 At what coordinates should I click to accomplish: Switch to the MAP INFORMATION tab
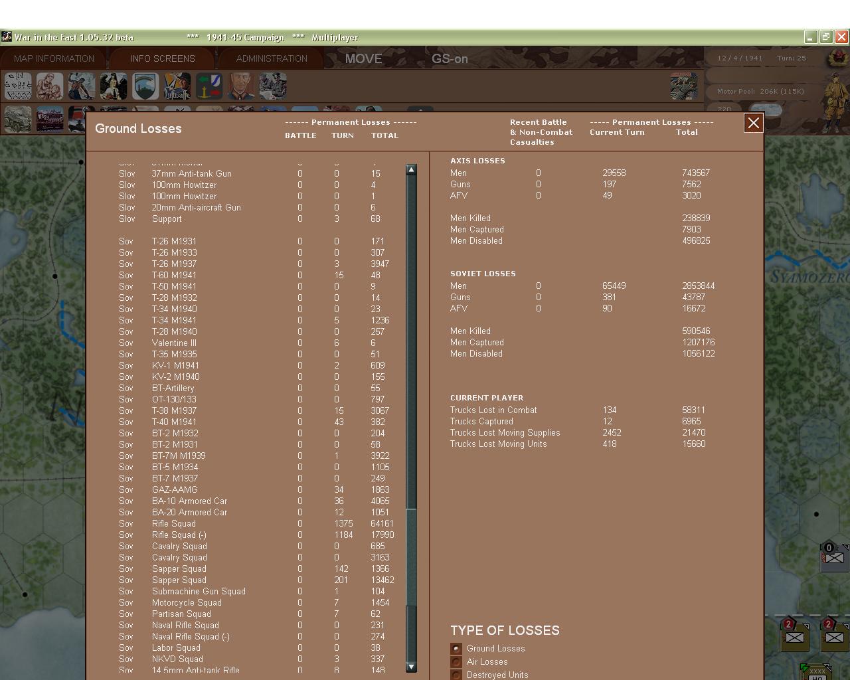pos(54,58)
